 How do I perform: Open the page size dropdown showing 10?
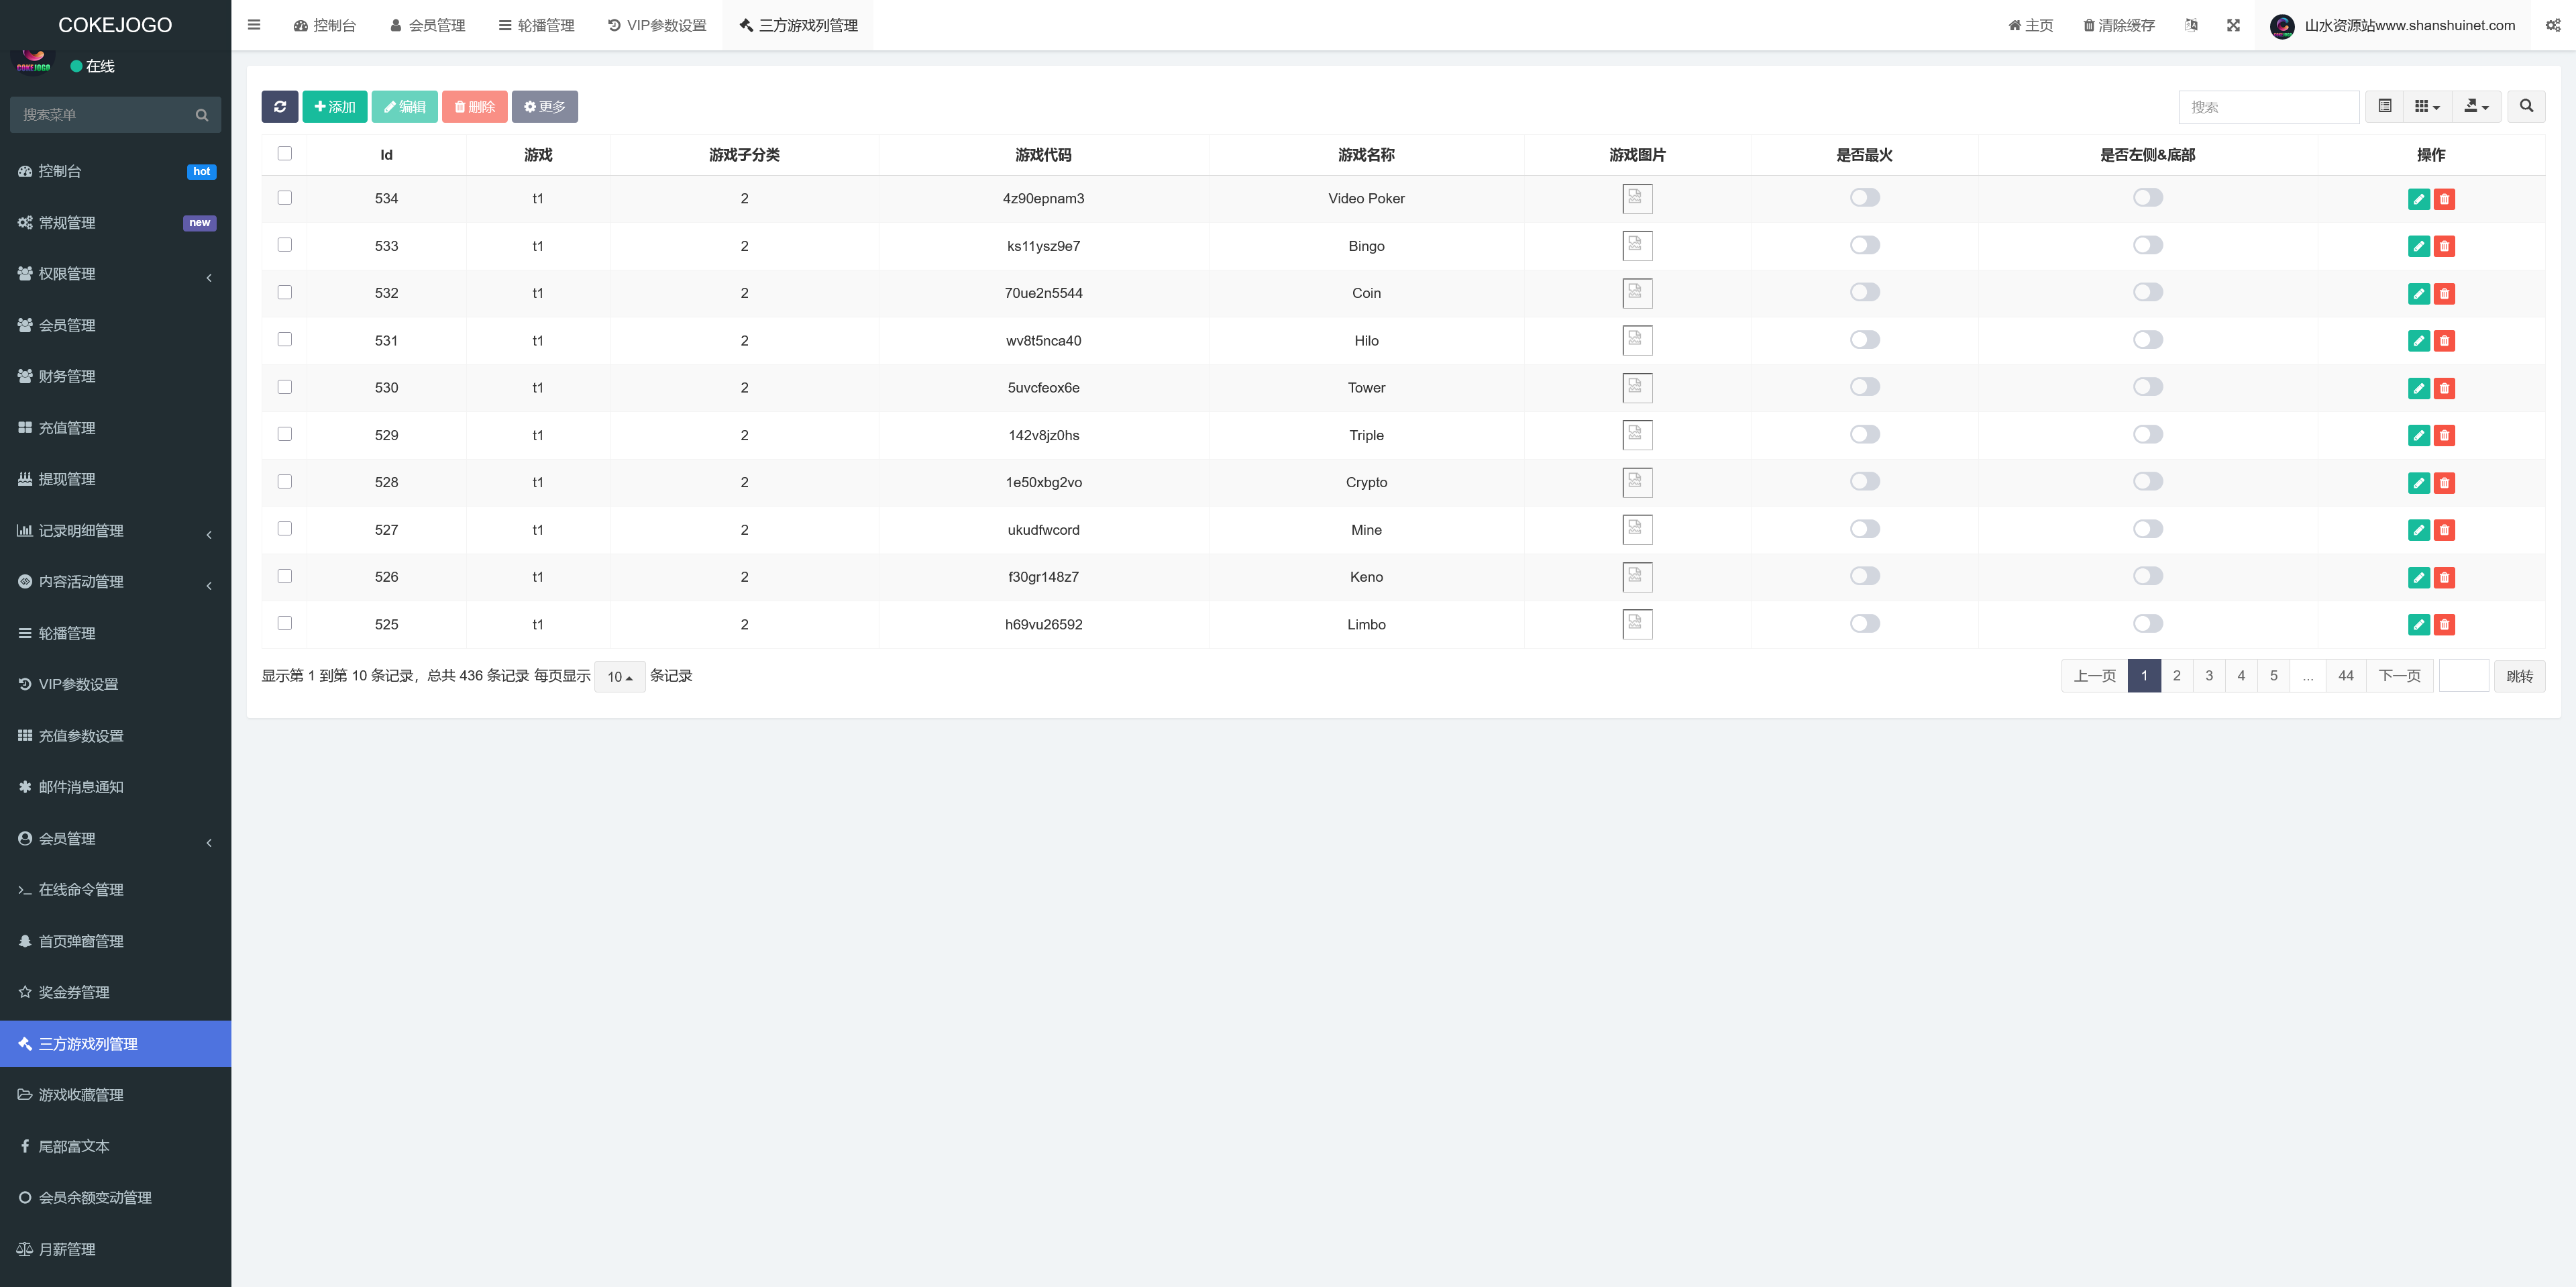click(x=619, y=677)
